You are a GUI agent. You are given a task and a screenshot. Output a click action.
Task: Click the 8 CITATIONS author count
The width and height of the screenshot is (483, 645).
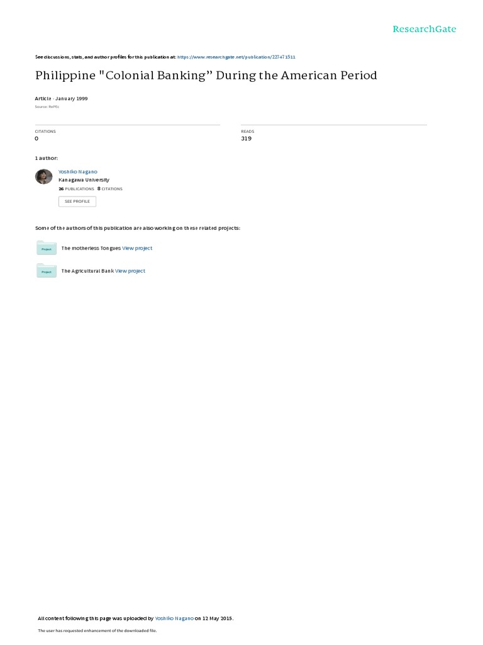[109, 189]
